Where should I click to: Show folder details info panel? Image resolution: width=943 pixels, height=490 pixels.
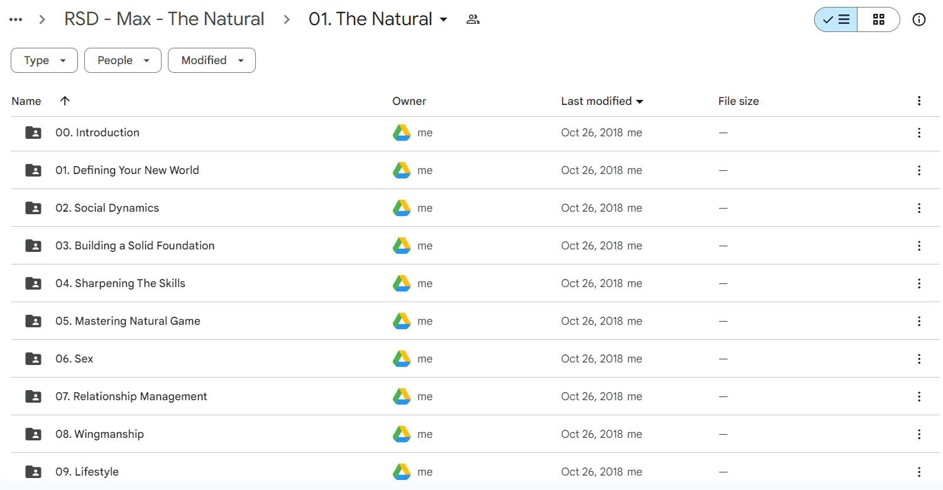pyautogui.click(x=919, y=19)
